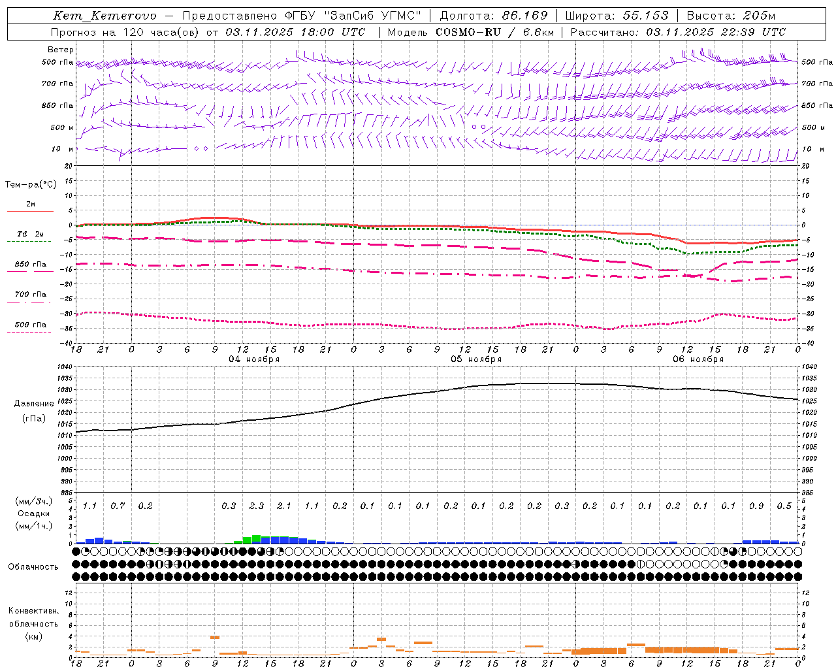The image size is (836, 669).
Task: Click the Давление panel label
Action: point(34,404)
